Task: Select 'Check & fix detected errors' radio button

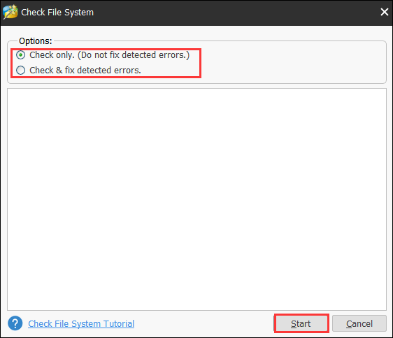Action: coord(20,71)
